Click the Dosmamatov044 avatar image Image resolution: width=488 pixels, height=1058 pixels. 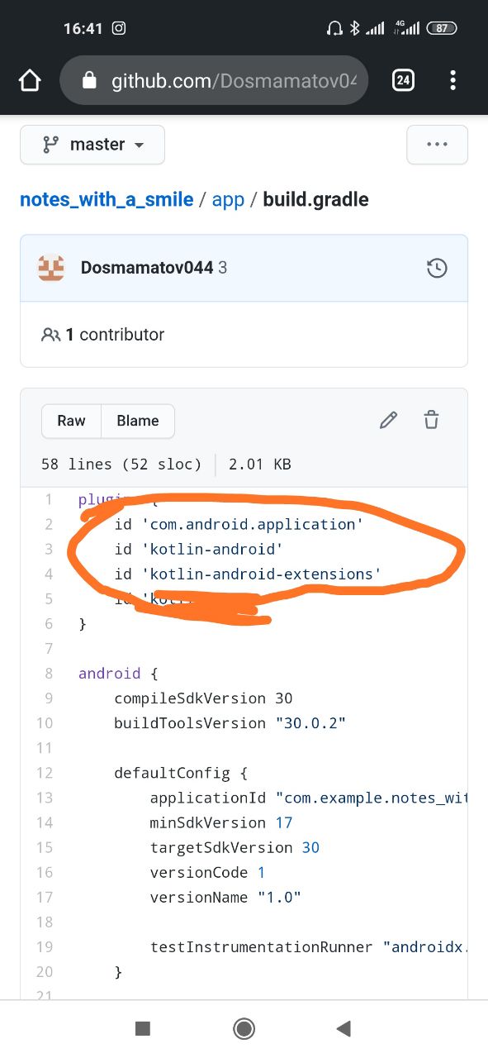(51, 268)
